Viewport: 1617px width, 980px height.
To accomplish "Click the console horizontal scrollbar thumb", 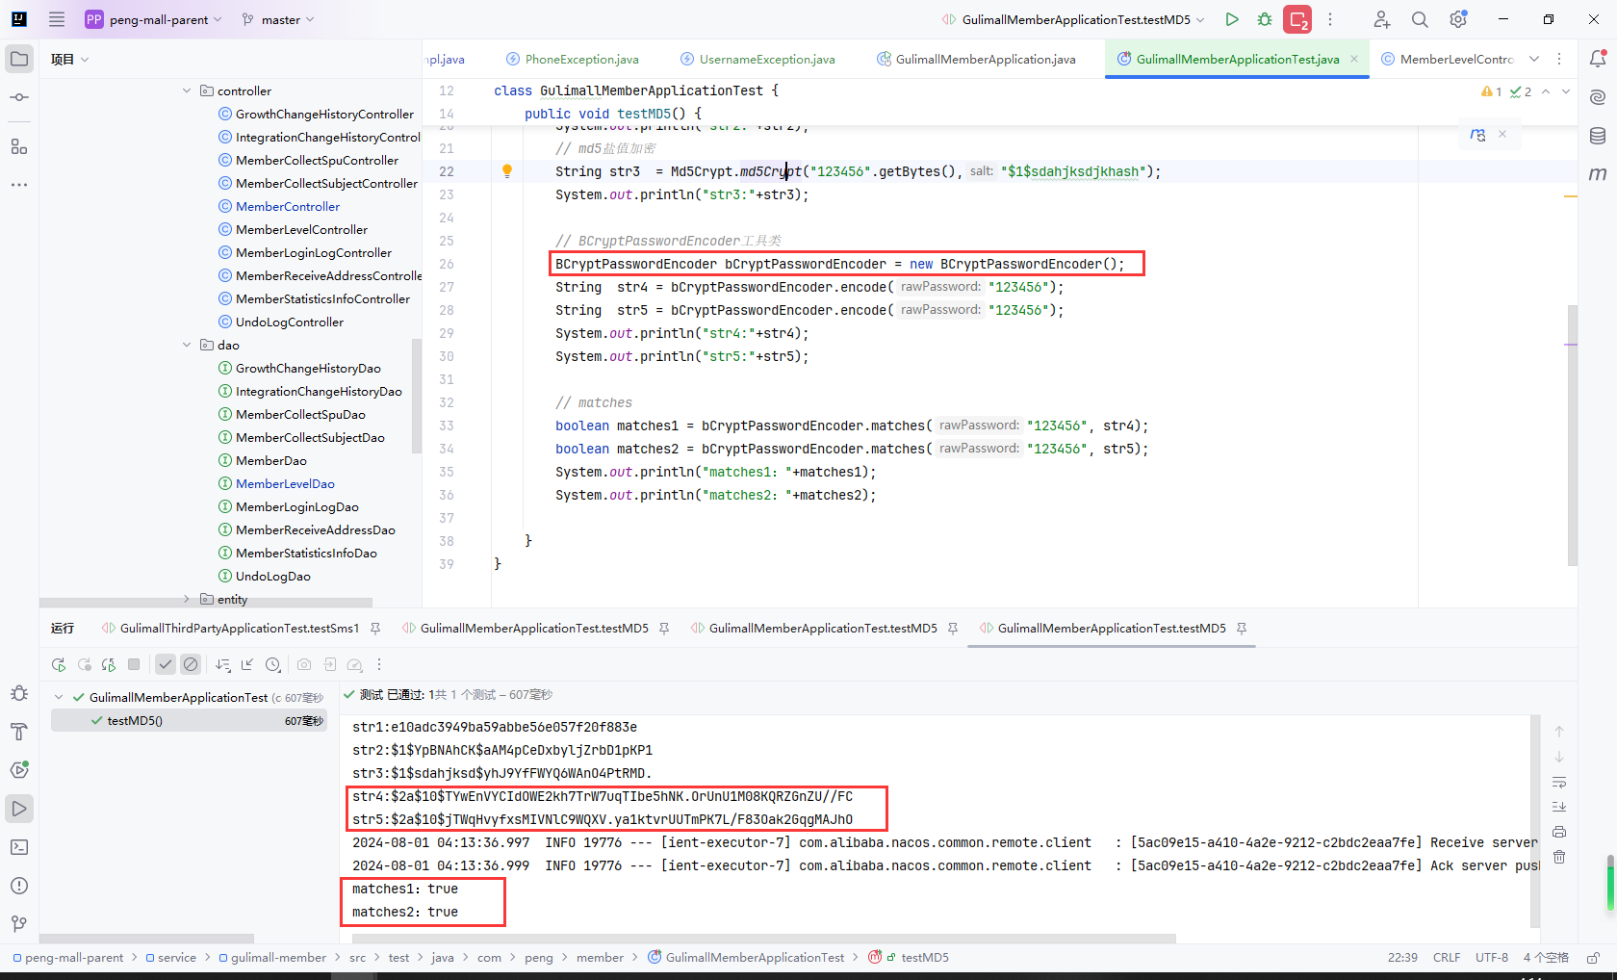I will (x=764, y=938).
